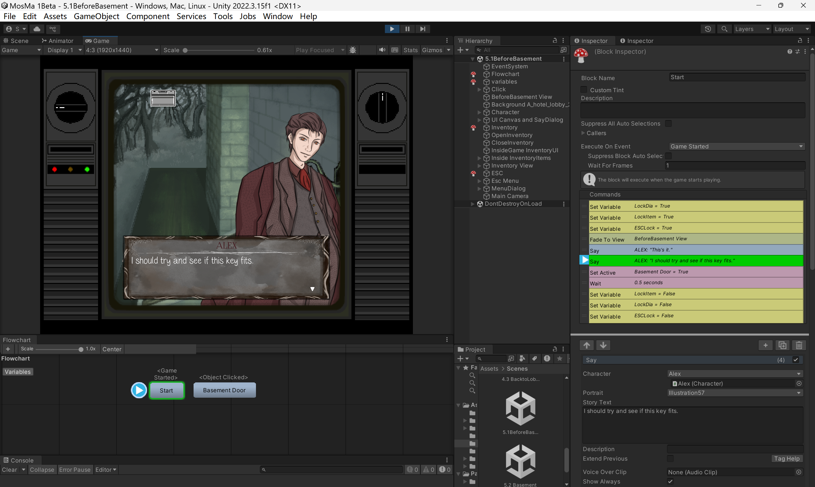Add a new command with plus icon
This screenshot has height=487, width=815.
(765, 345)
